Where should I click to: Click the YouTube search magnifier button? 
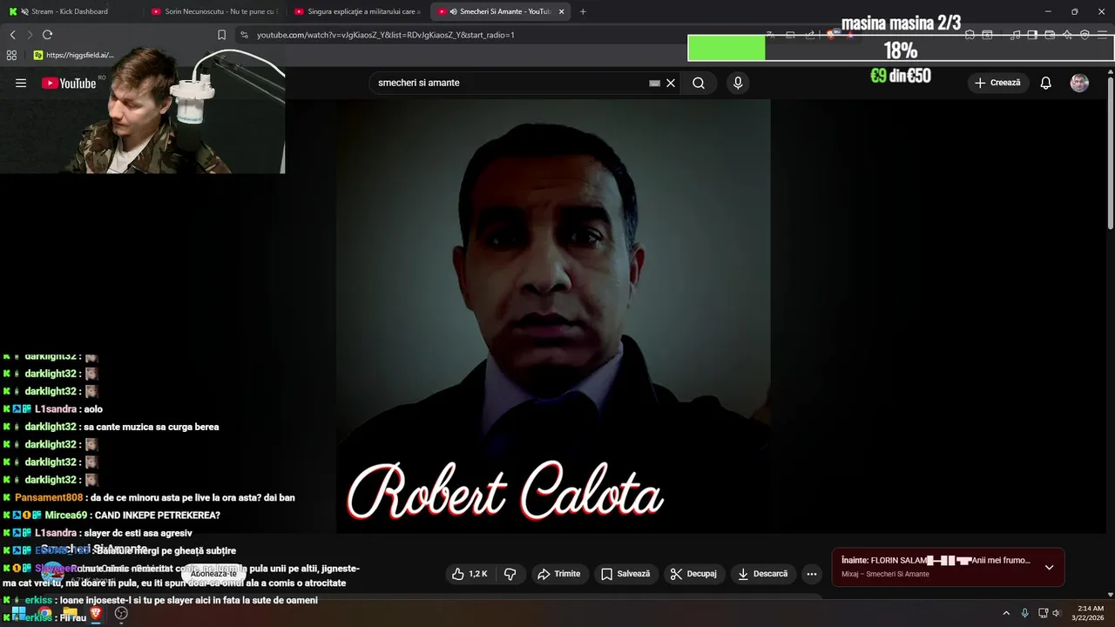pyautogui.click(x=699, y=83)
